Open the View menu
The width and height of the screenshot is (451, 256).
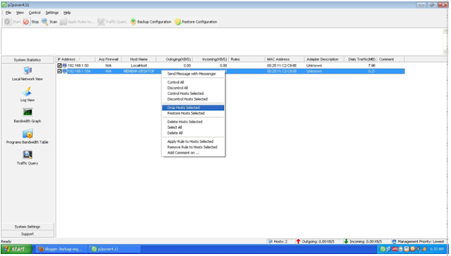tap(20, 13)
